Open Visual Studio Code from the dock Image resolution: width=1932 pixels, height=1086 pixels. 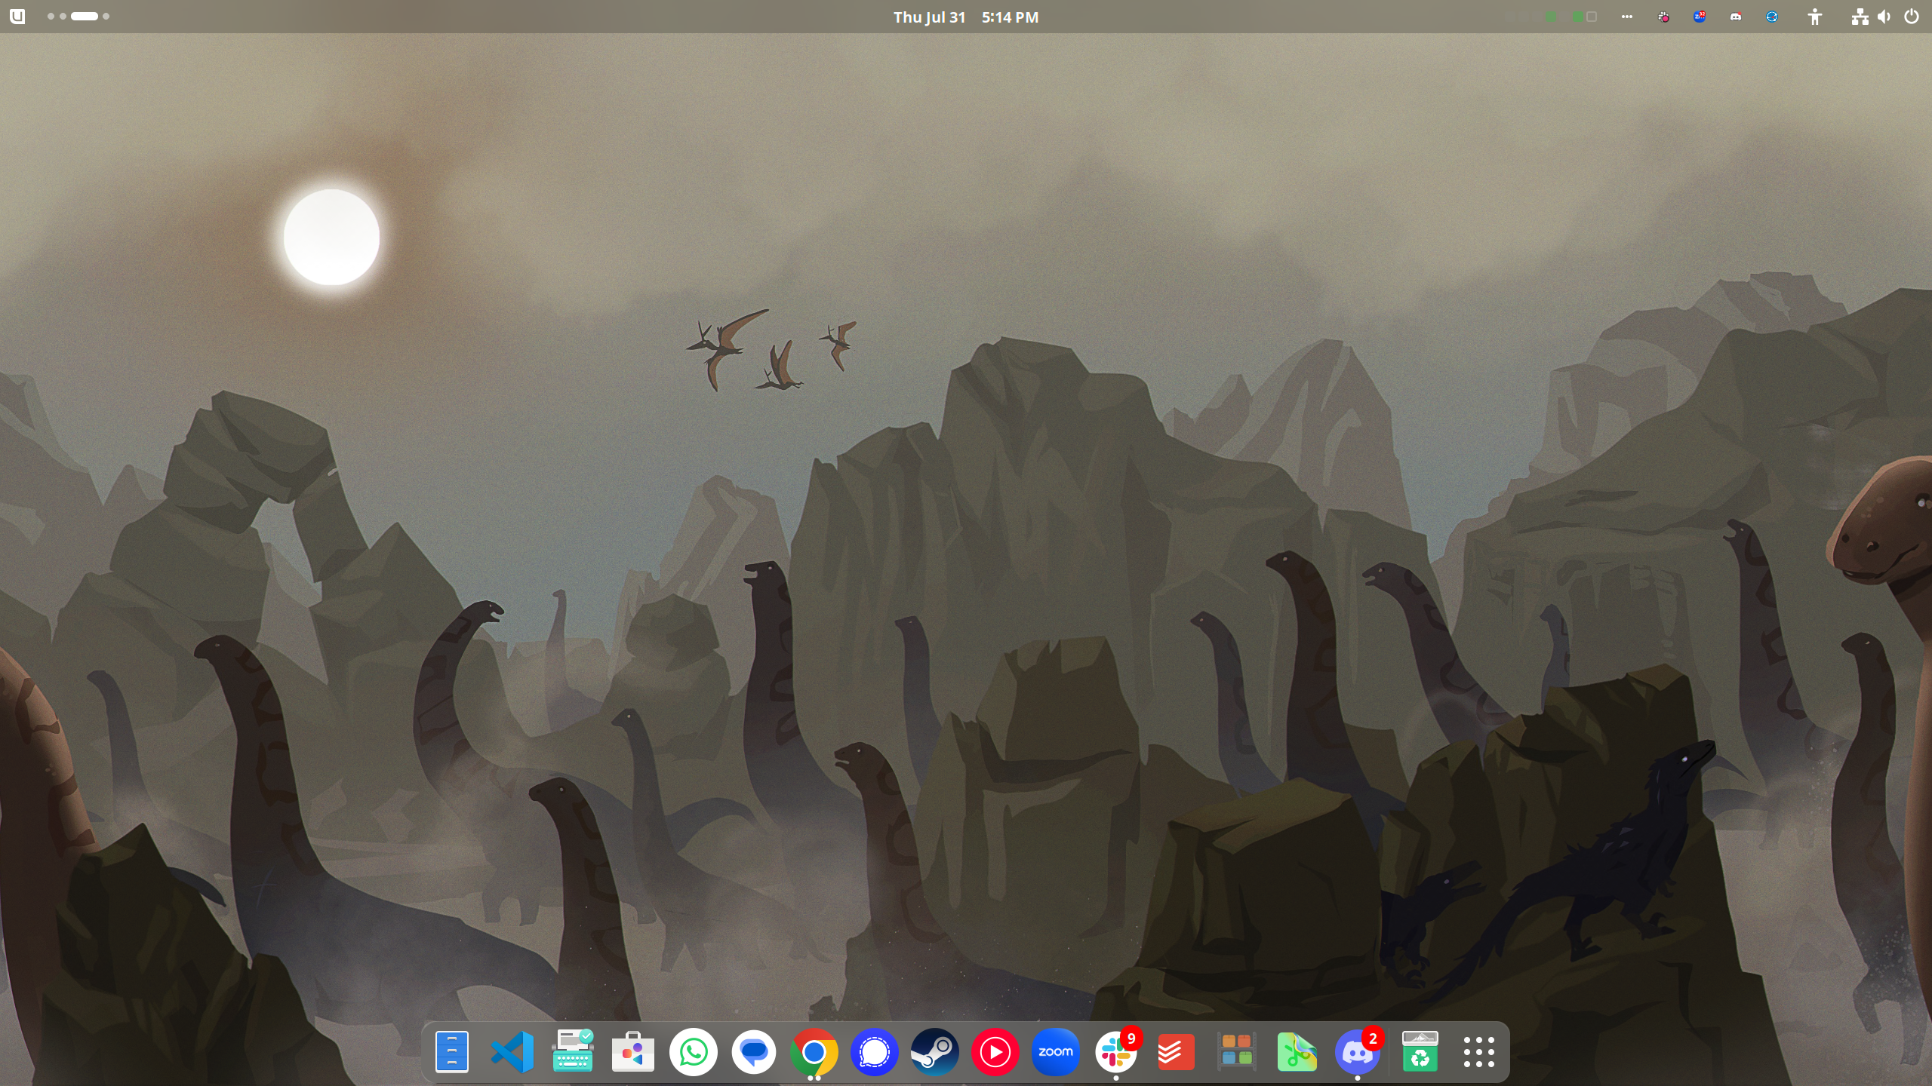[x=512, y=1051]
